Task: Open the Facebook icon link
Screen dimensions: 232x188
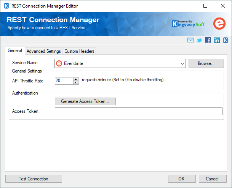Action: [208, 40]
